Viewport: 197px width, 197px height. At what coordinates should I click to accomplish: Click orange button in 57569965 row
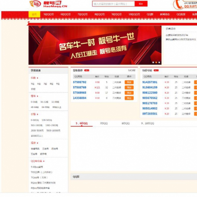click(129, 93)
